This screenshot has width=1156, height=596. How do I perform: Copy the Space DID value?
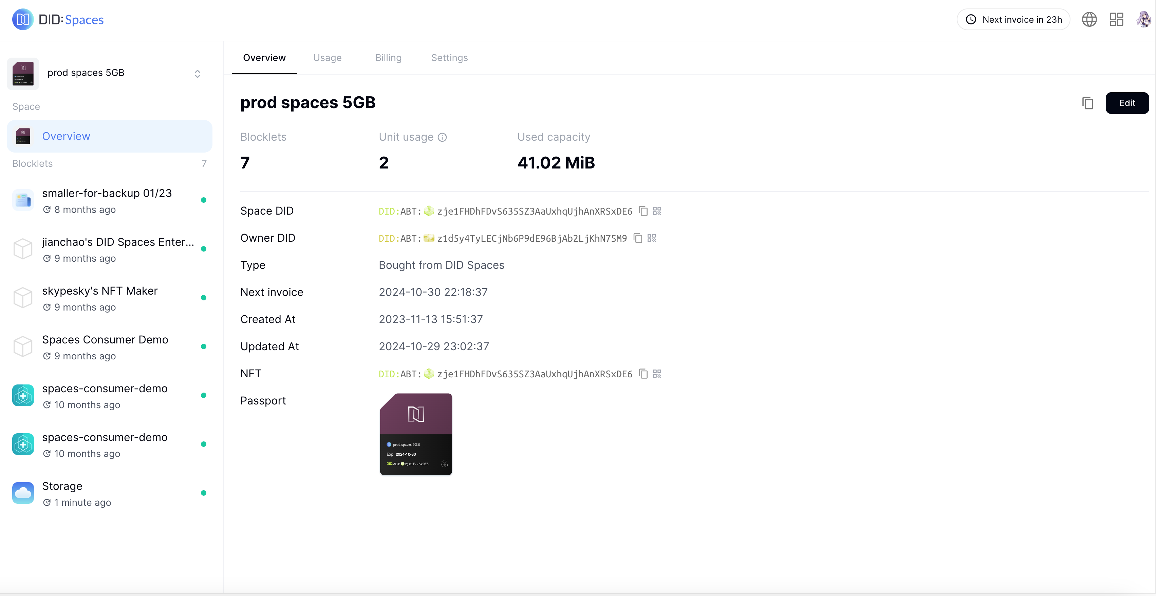pos(643,211)
